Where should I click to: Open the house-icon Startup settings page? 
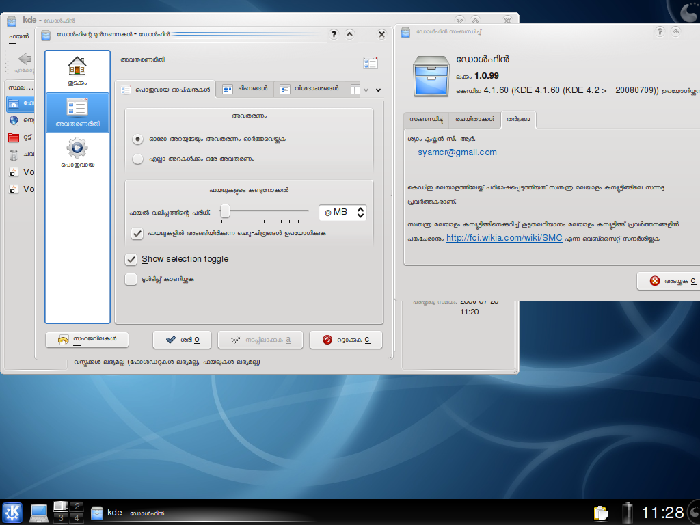pyautogui.click(x=77, y=71)
